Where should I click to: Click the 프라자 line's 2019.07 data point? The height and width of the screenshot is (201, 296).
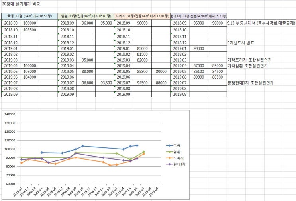click(144, 154)
